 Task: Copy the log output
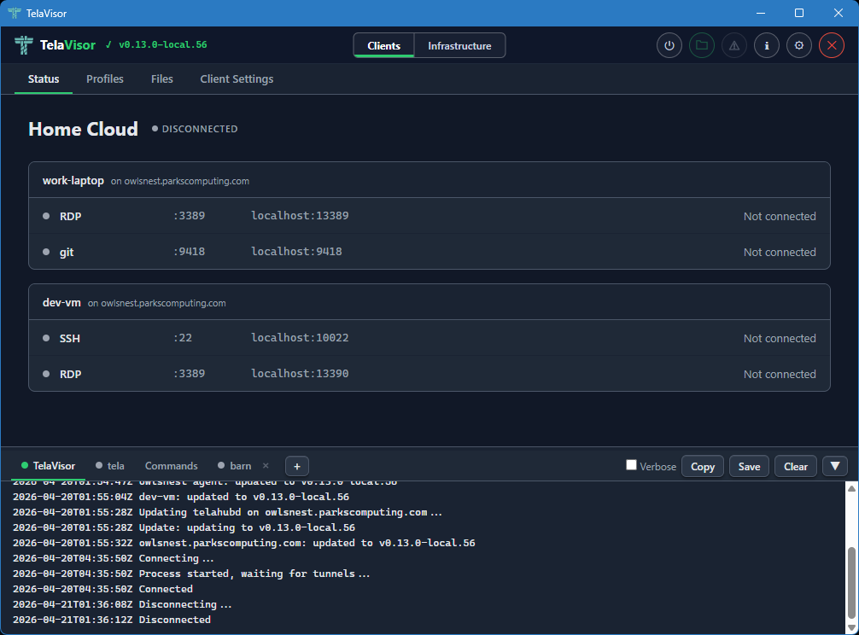tap(703, 466)
